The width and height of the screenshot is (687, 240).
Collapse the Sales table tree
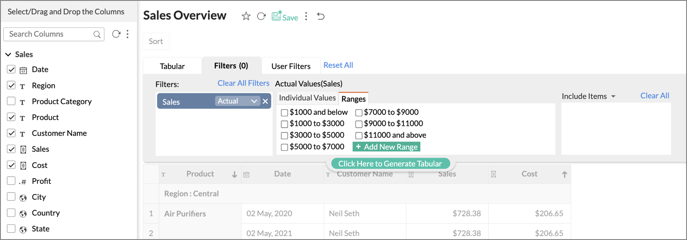pos(8,54)
